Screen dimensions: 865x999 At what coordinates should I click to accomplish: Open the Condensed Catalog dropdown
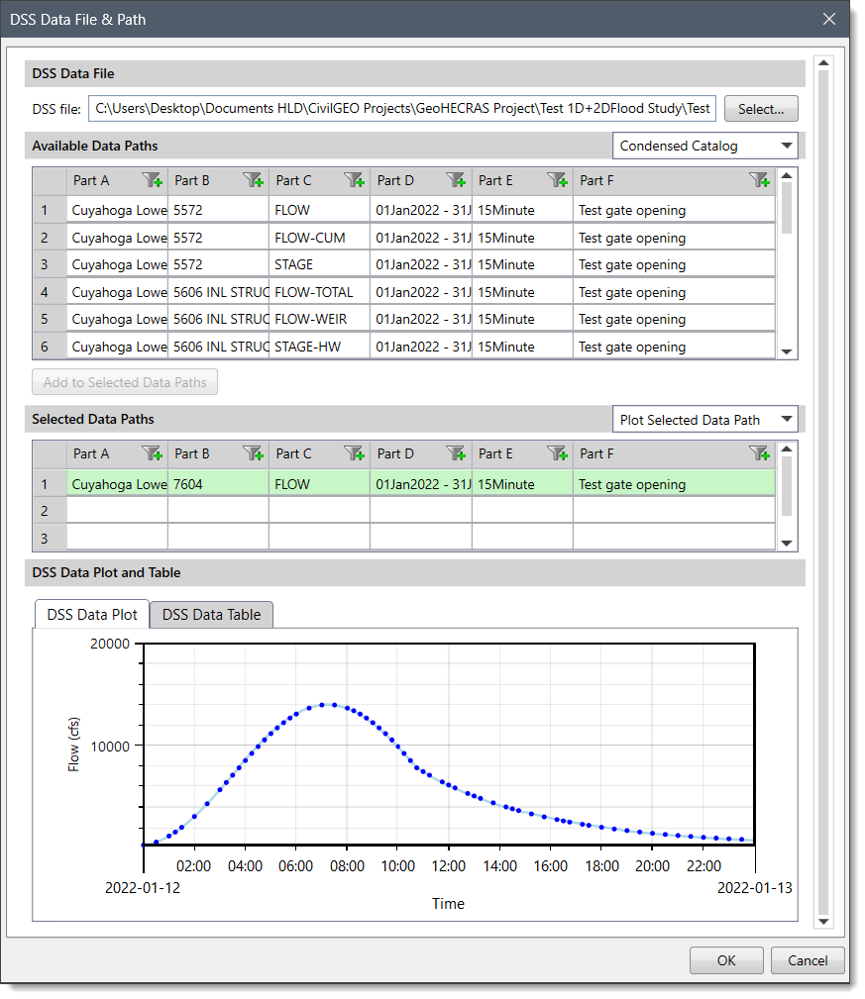[705, 146]
